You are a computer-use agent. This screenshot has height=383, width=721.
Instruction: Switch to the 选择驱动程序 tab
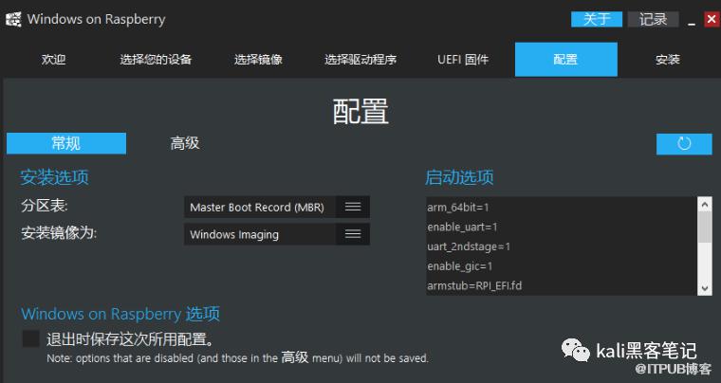coord(360,59)
